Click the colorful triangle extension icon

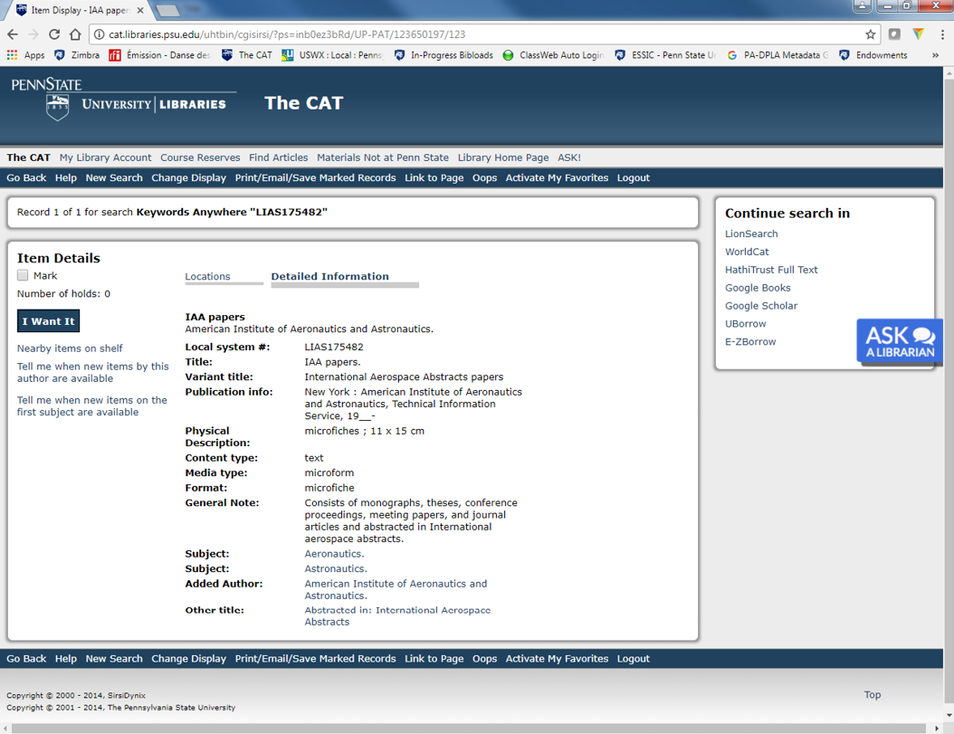point(920,33)
